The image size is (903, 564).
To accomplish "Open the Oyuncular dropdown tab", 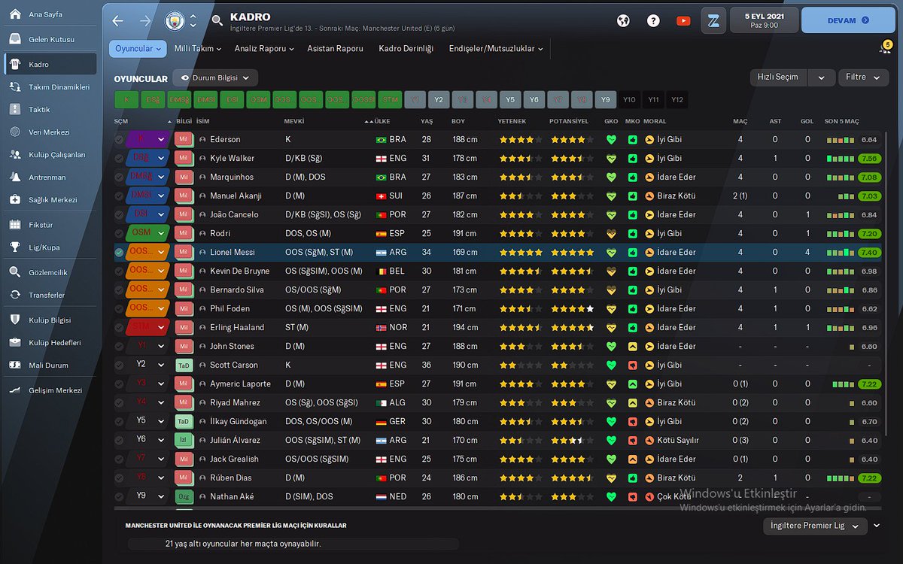I will pos(138,49).
